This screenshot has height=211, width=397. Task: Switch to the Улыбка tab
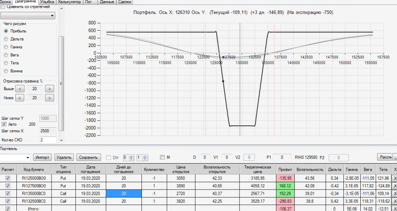(x=47, y=2)
